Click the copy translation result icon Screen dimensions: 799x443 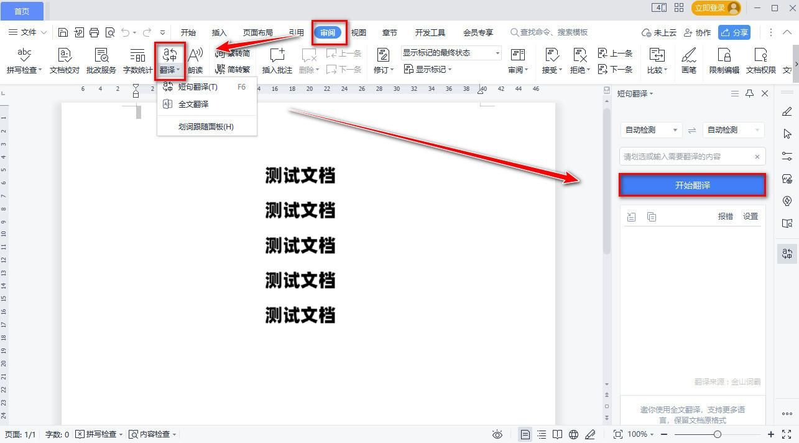651,217
